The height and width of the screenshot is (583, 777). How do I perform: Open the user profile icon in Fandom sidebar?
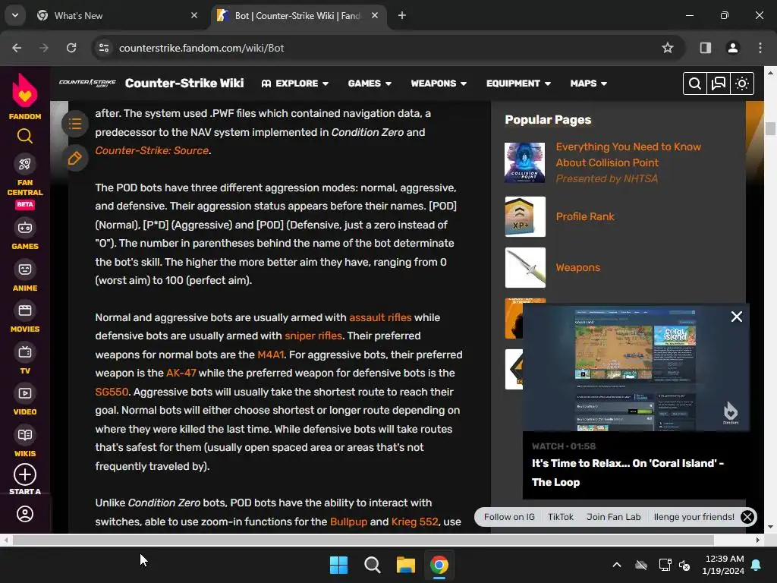point(25,514)
